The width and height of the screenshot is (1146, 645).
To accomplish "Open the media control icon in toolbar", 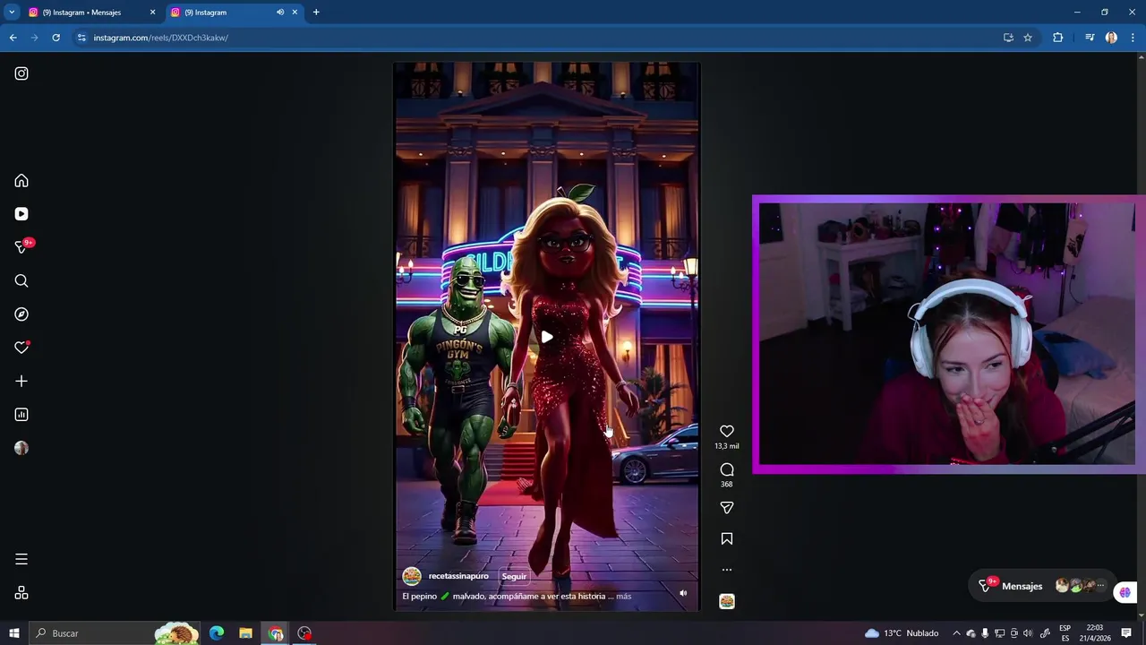I will click(1090, 38).
